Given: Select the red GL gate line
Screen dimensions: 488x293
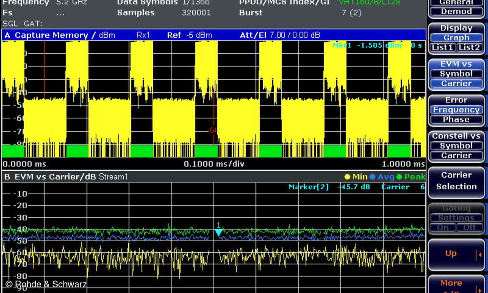Looking at the screenshot, I should [214, 118].
